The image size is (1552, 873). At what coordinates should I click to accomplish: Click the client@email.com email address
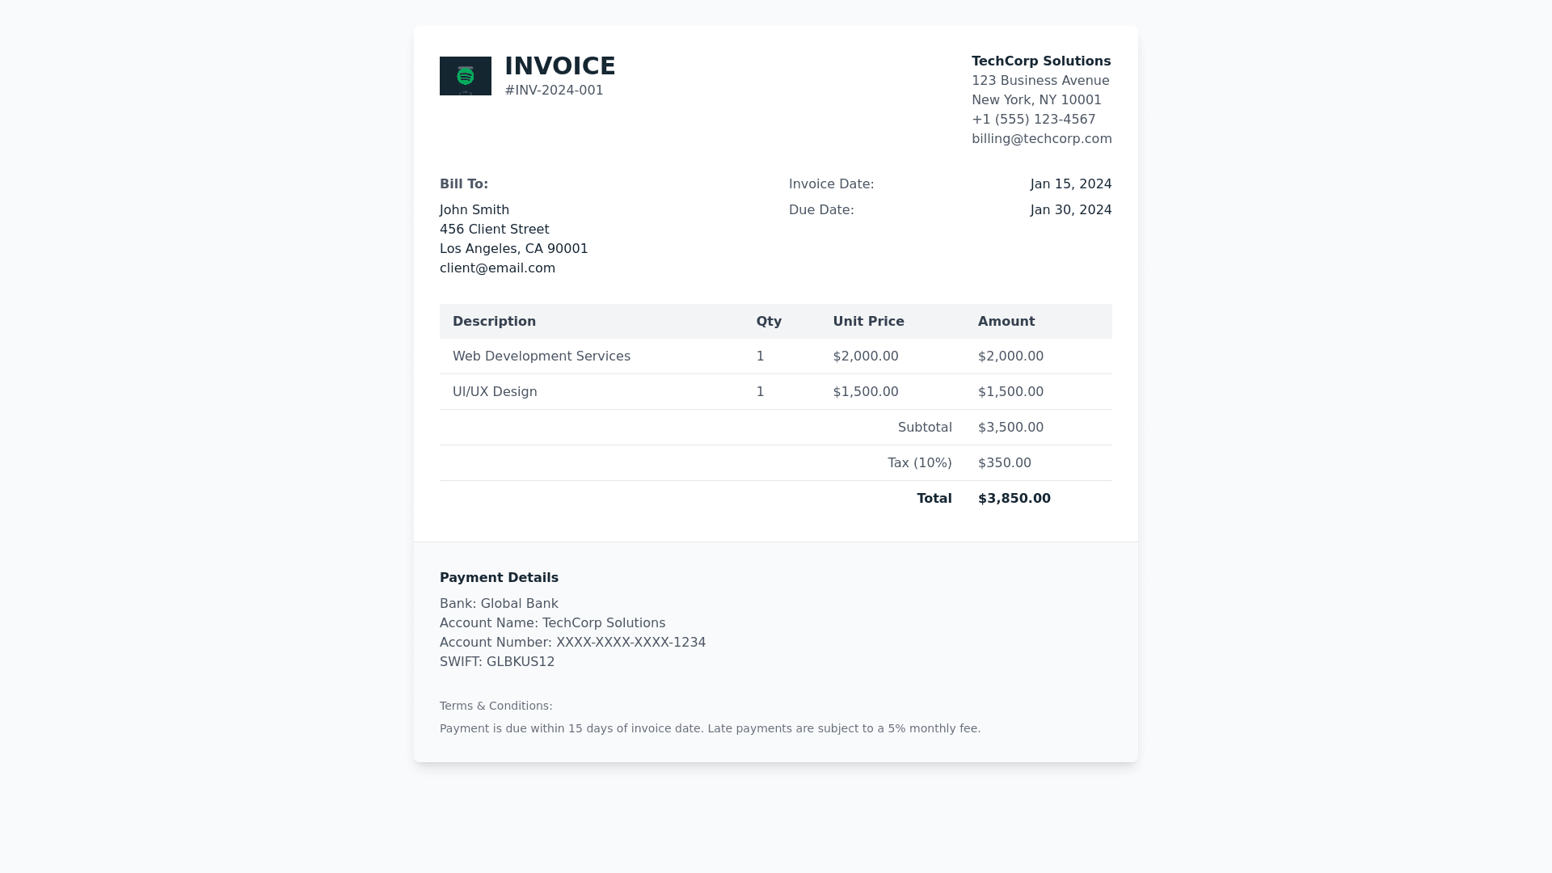tap(497, 268)
